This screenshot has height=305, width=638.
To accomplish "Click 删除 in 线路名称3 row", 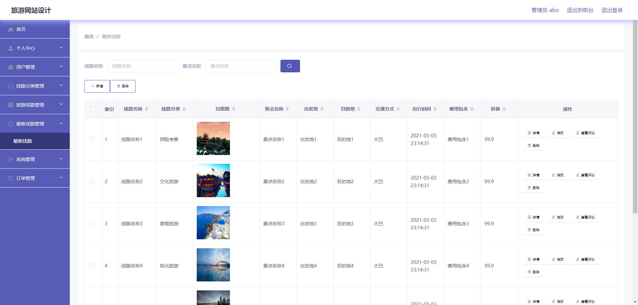I will point(533,230).
